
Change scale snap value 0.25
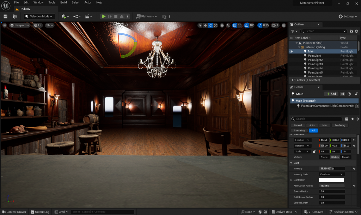coord(266,25)
